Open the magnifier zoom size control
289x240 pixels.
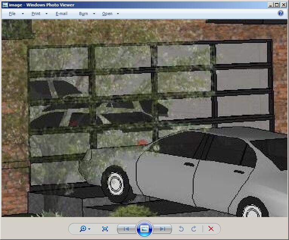[85, 229]
